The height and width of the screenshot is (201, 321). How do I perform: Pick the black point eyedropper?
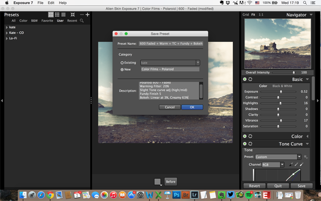(x=291, y=164)
